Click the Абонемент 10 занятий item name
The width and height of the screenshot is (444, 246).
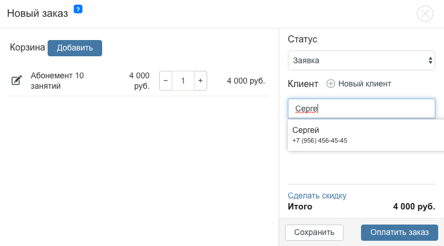click(57, 81)
